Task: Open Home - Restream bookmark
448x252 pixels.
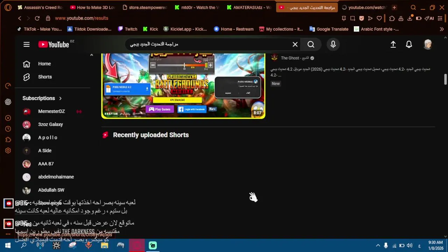Action: click(x=234, y=29)
